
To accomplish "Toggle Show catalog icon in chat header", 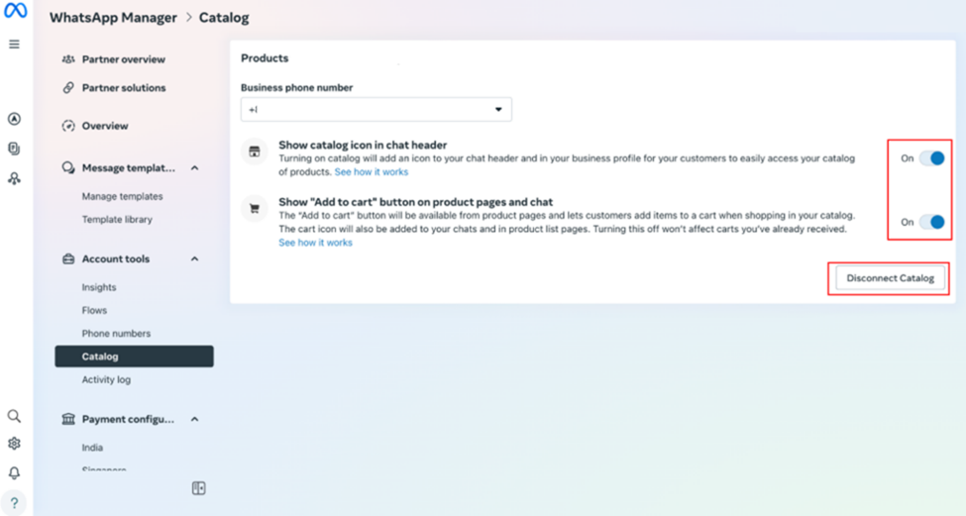I will pos(931,158).
